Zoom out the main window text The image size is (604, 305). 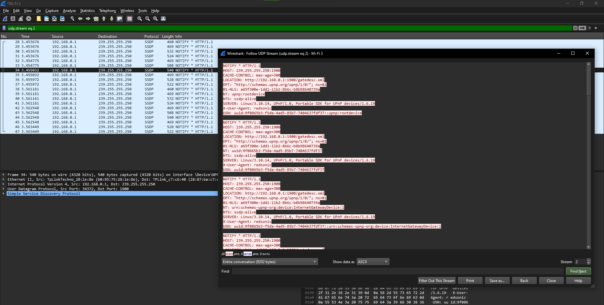tap(148, 19)
